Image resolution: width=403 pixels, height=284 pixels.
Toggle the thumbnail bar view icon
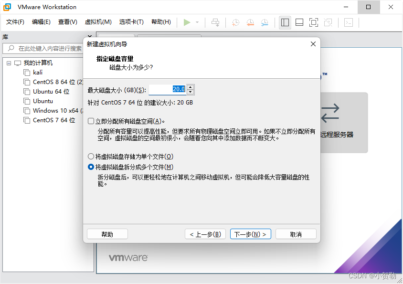tap(299, 22)
